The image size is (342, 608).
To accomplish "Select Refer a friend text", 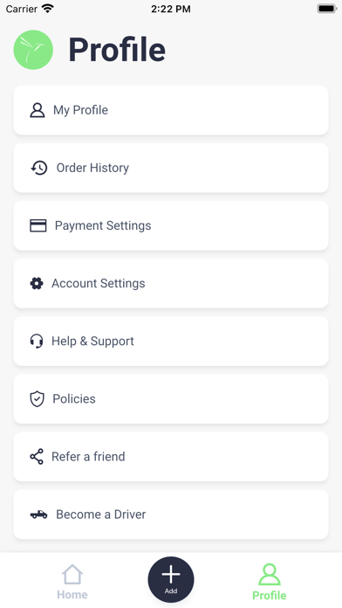I will (x=88, y=457).
